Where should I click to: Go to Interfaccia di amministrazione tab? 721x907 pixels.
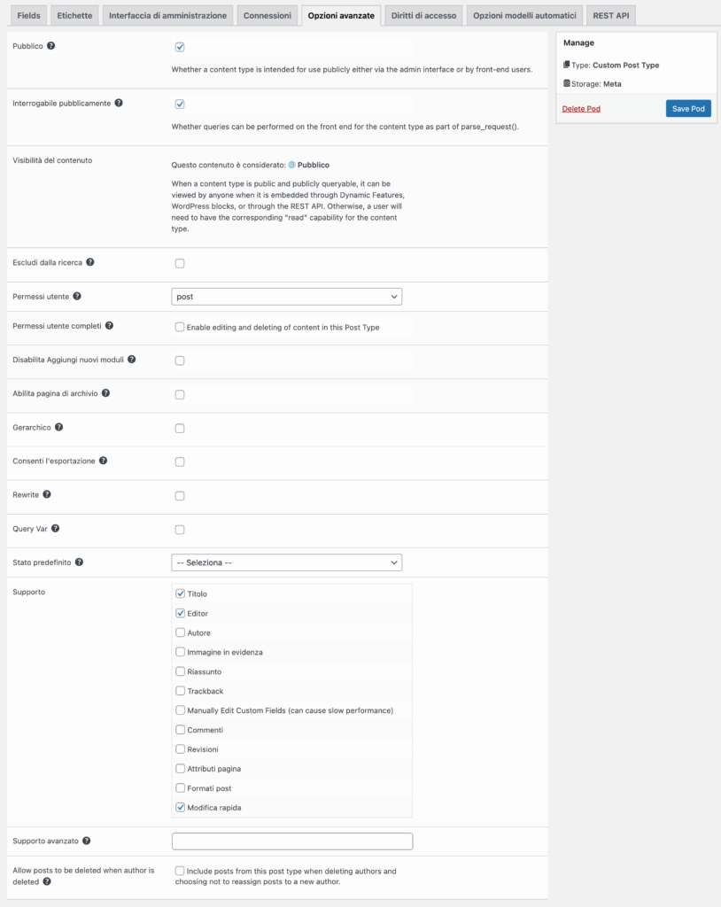point(167,16)
